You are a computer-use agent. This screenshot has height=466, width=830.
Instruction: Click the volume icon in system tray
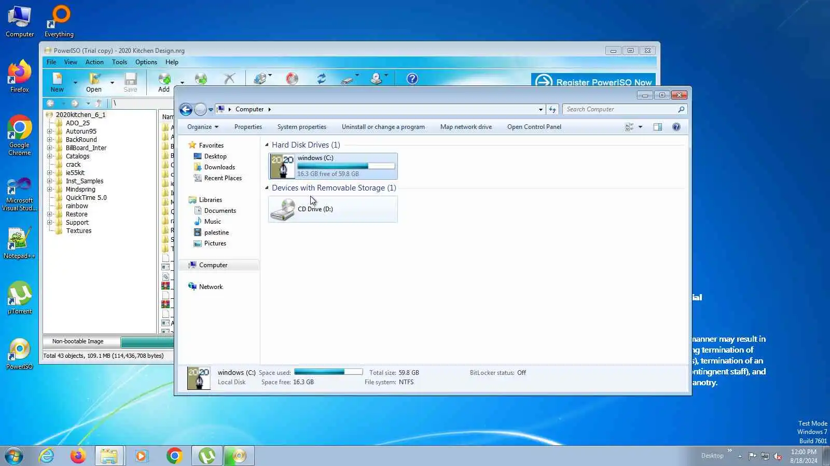(778, 456)
